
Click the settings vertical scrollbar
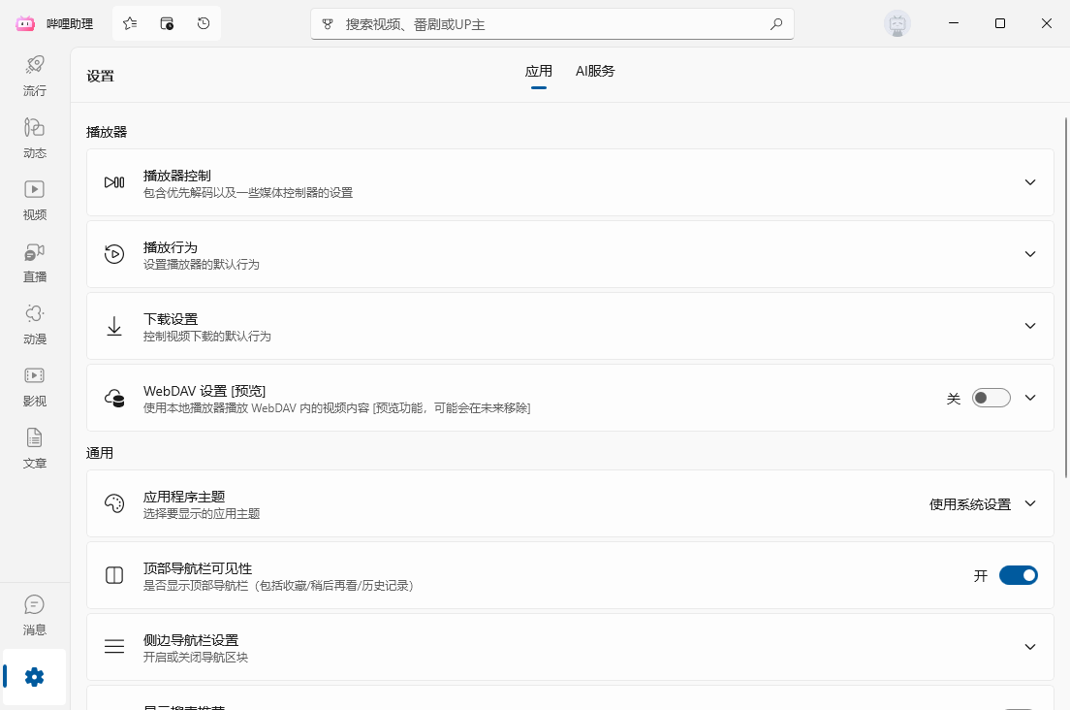coord(1066,298)
